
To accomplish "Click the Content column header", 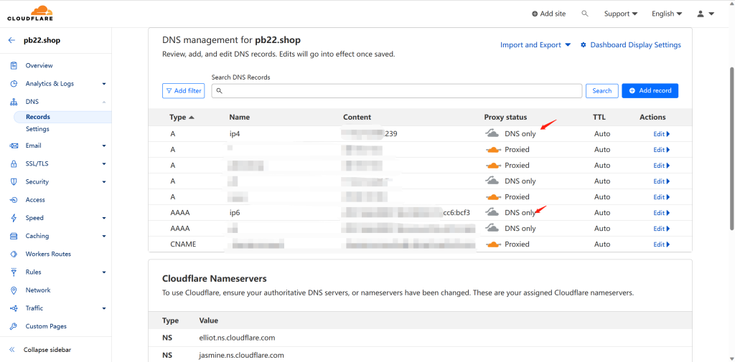I will (357, 117).
